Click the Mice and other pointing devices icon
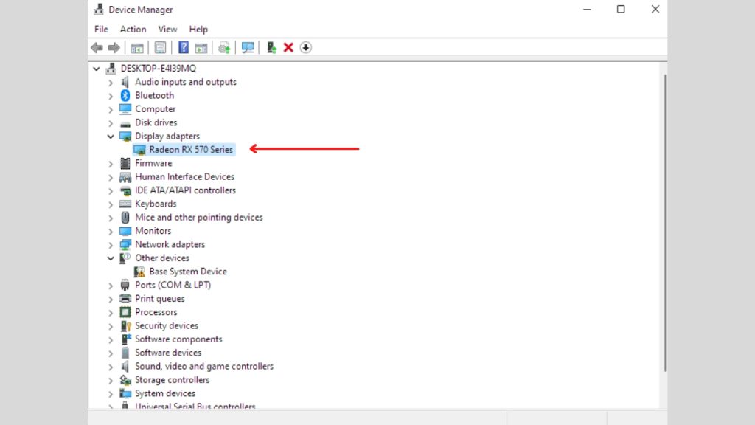 (125, 218)
